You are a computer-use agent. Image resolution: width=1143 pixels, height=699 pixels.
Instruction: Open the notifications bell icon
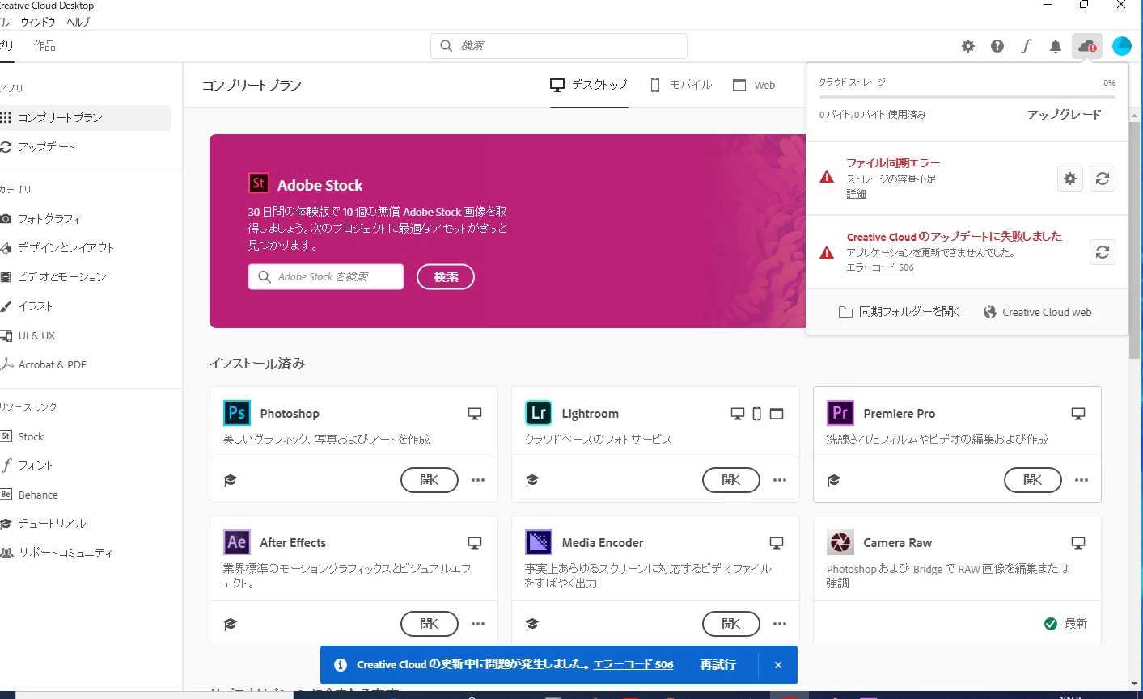pyautogui.click(x=1056, y=46)
